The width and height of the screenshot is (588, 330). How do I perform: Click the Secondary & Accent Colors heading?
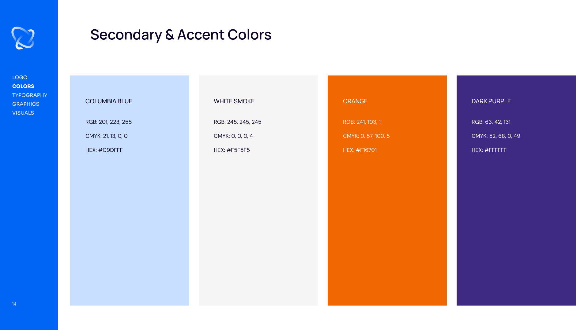click(x=181, y=35)
